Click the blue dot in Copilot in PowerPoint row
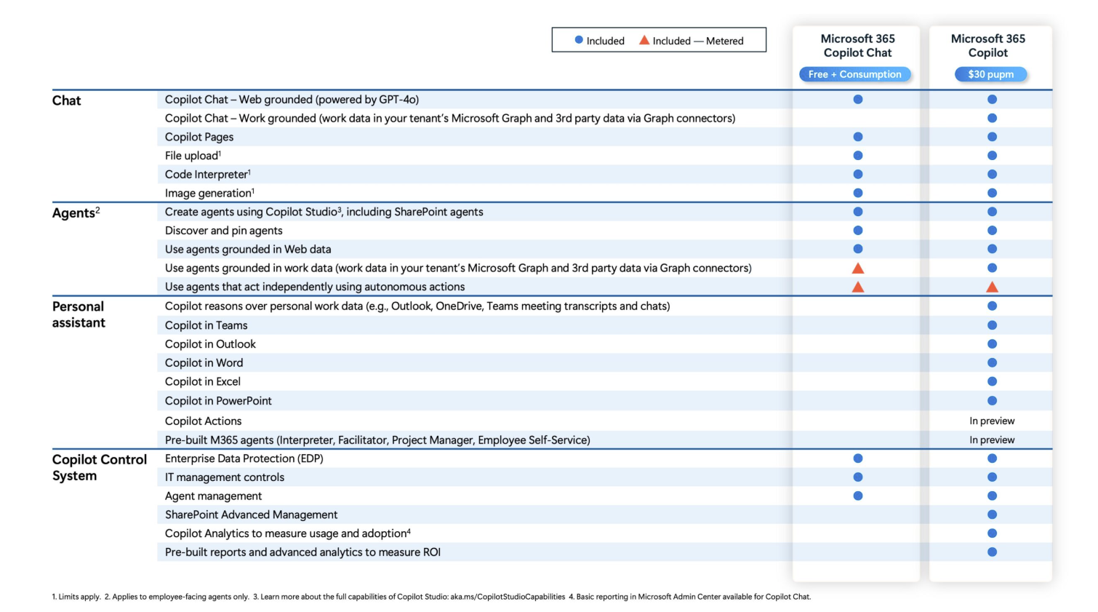This screenshot has width=1098, height=612. click(x=992, y=400)
